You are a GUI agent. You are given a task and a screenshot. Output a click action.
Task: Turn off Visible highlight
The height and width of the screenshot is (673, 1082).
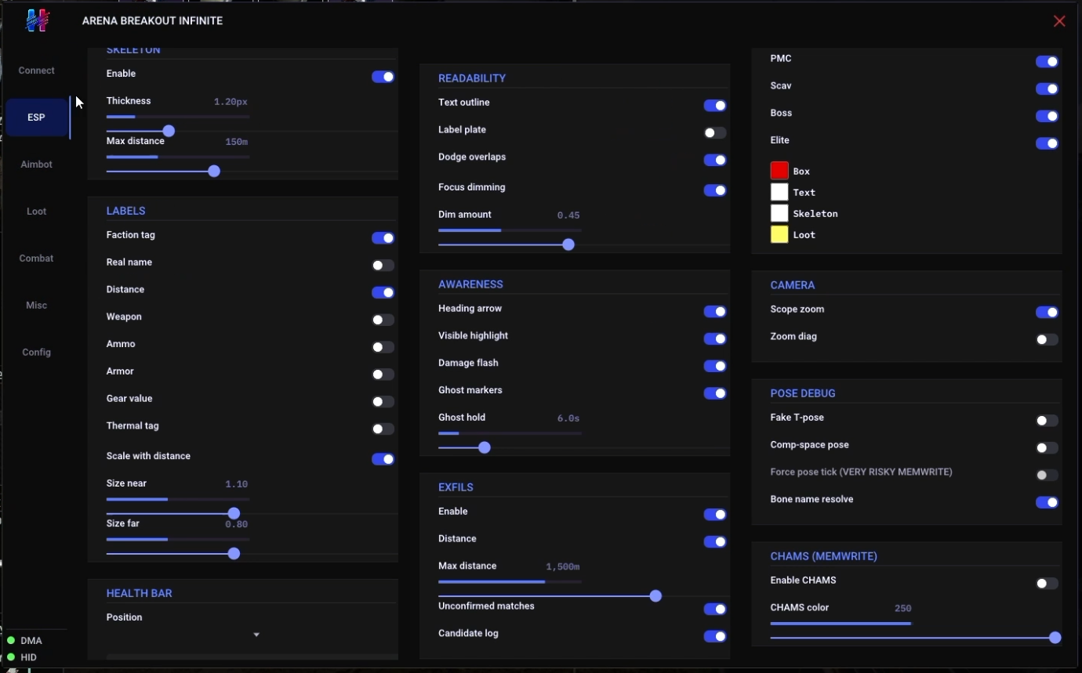pyautogui.click(x=715, y=338)
